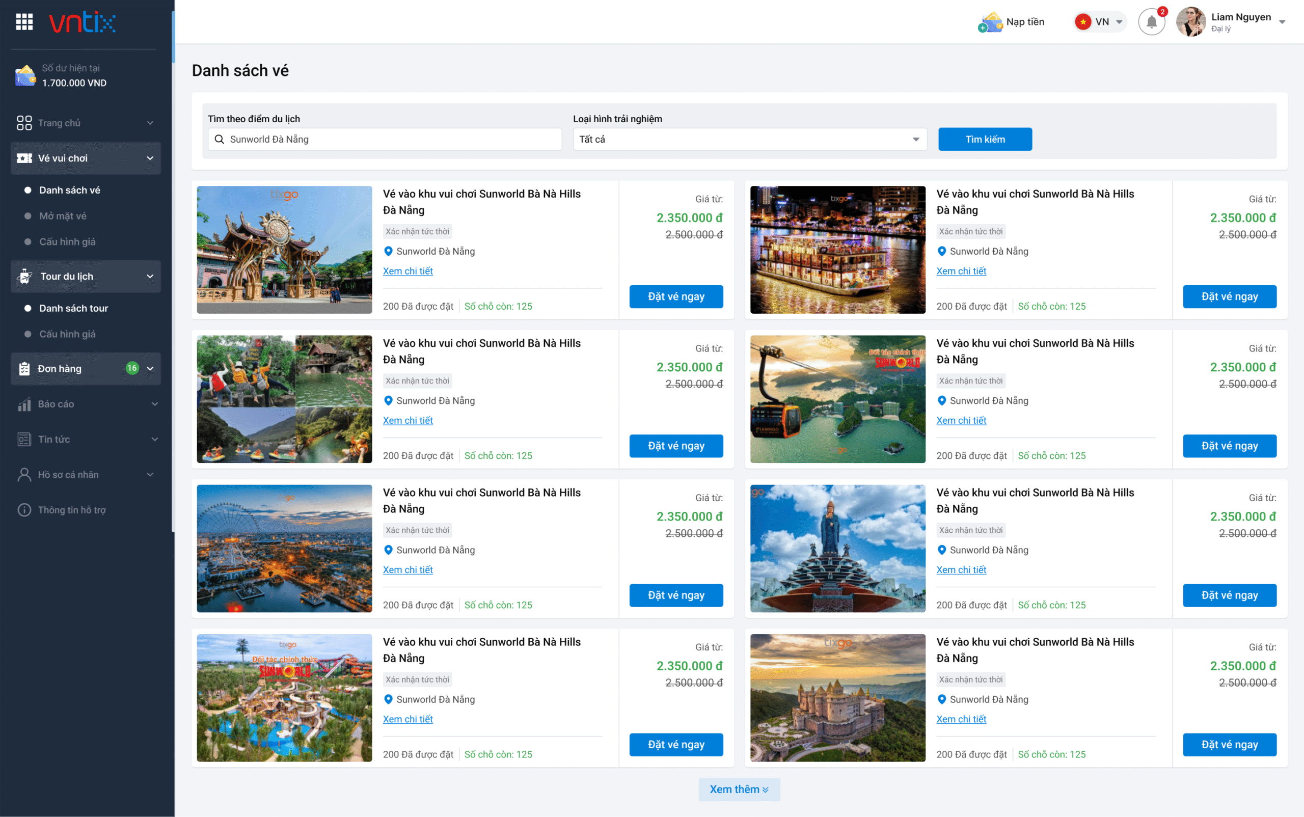This screenshot has width=1304, height=817.
Task: Click the Liam Nguyen profile avatar
Action: point(1190,22)
